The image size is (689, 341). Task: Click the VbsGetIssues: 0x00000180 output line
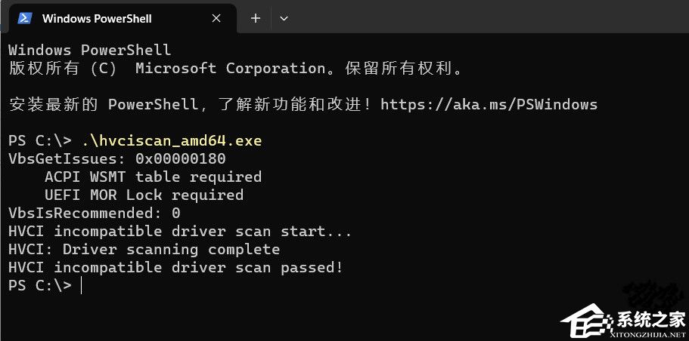[x=116, y=159]
